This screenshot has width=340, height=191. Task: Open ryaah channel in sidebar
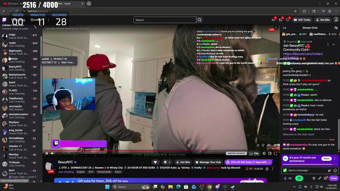click(20, 44)
